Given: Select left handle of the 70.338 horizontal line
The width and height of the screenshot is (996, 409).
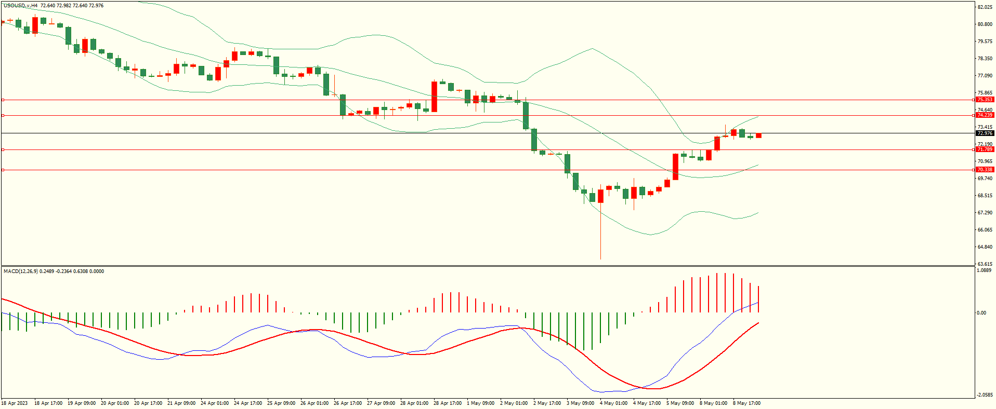Looking at the screenshot, I should coord(3,170).
